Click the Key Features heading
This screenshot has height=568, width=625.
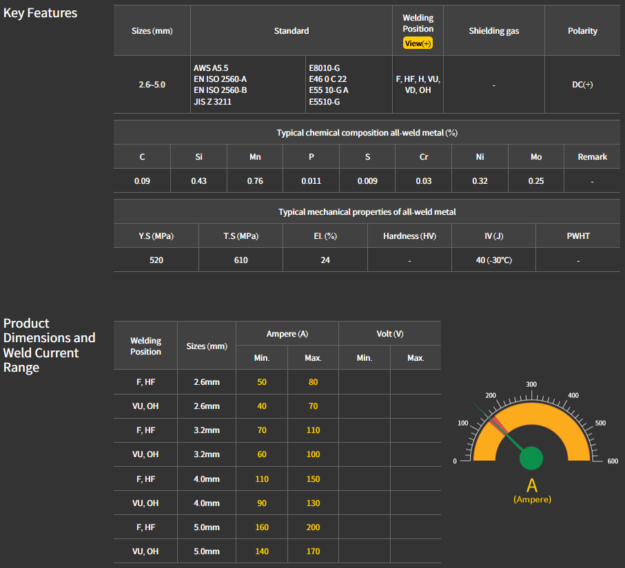[x=41, y=13]
